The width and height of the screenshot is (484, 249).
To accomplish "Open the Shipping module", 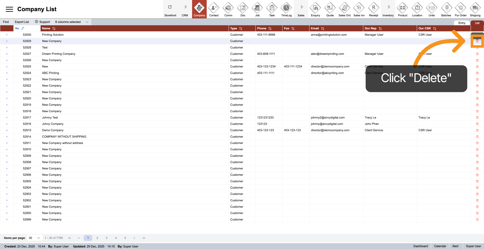I will point(475,9).
